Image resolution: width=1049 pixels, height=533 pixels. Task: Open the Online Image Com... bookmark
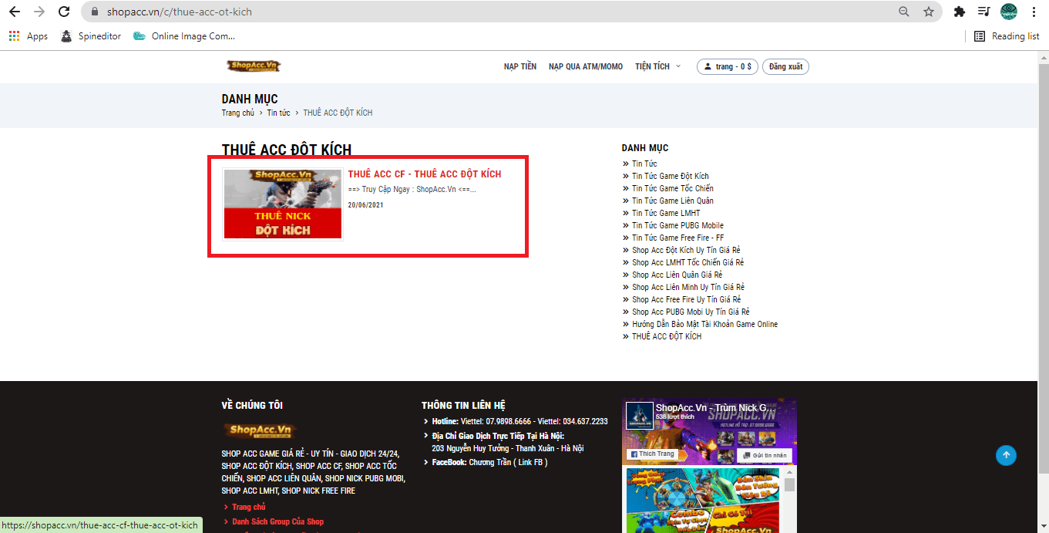pyautogui.click(x=184, y=36)
